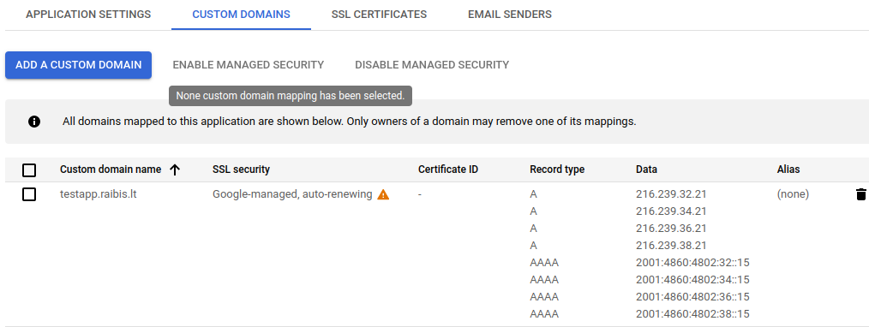Click the Data column header

point(646,169)
